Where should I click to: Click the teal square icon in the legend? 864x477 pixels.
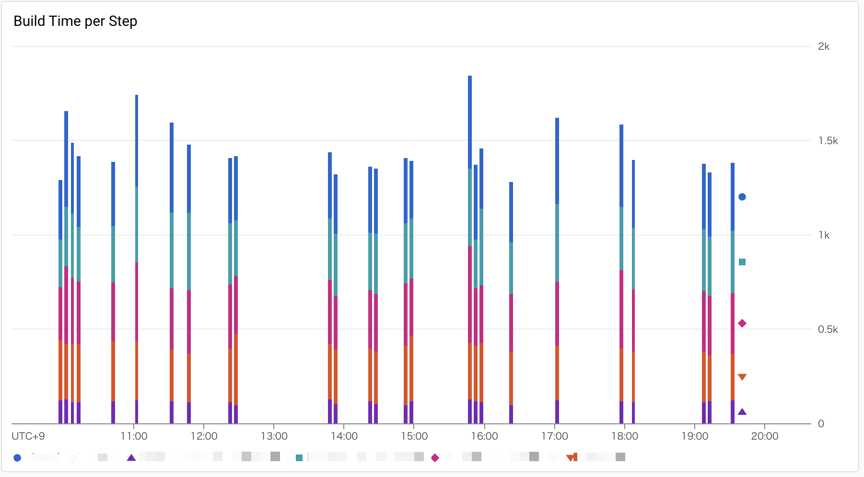click(x=298, y=457)
